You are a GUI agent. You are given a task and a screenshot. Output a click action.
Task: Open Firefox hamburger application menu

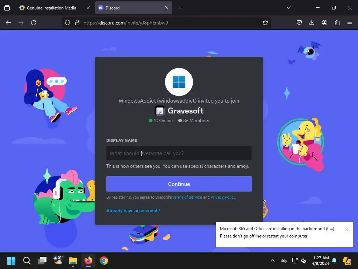tap(350, 22)
